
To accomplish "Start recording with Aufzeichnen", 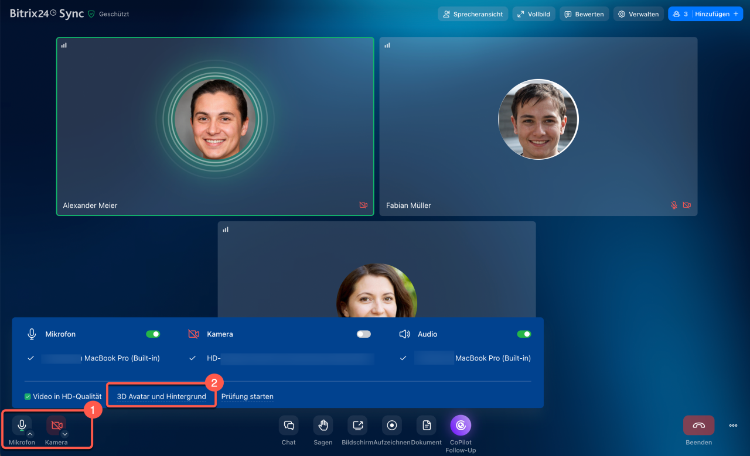I will point(392,426).
